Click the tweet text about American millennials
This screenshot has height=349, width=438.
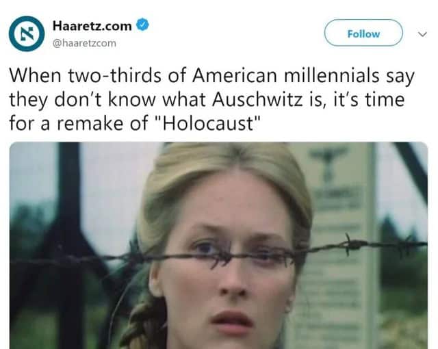pyautogui.click(x=211, y=99)
